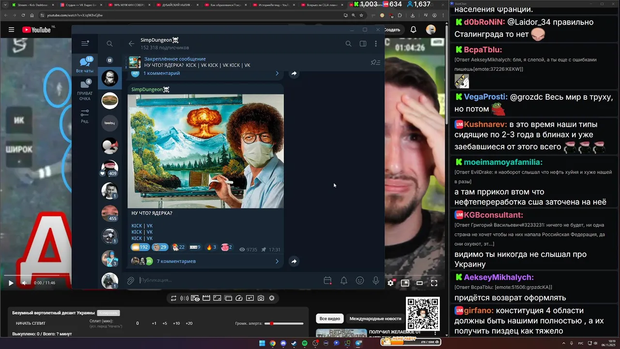Open the three-dot menu in Telegram channel header
Viewport: 620px width, 349px height.
click(376, 44)
